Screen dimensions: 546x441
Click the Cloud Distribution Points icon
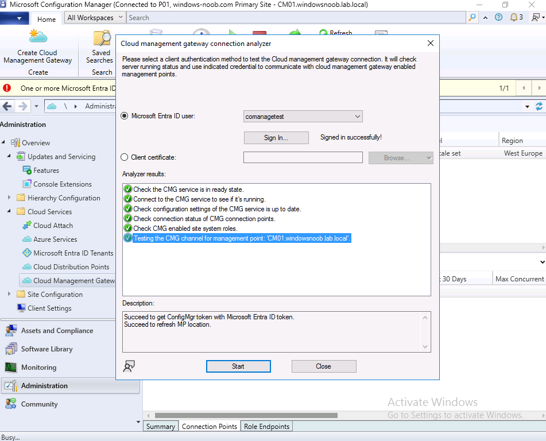tap(27, 267)
